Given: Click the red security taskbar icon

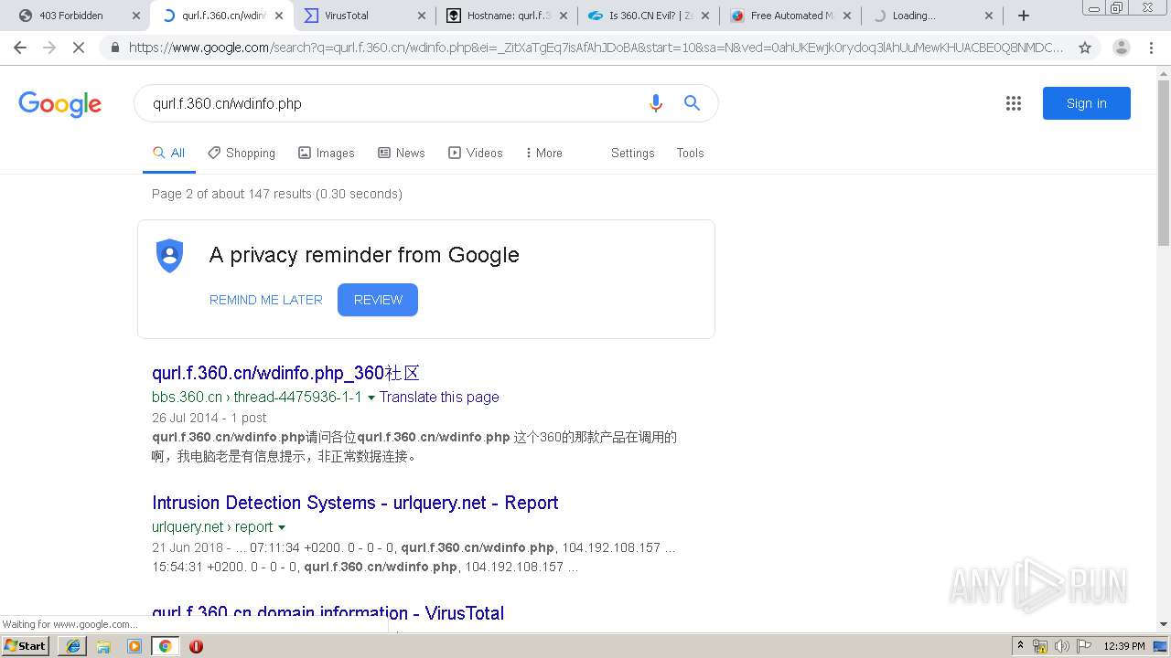Looking at the screenshot, I should pos(196,646).
